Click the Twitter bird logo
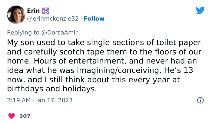The image size is (212, 124). pyautogui.click(x=200, y=11)
